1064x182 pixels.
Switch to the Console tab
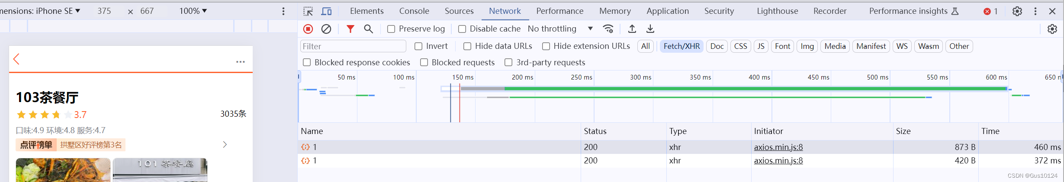click(x=414, y=11)
